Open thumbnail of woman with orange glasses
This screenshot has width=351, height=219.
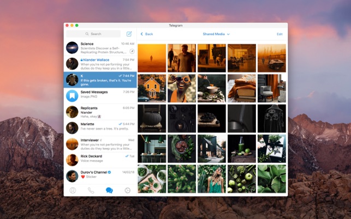(x=182, y=88)
